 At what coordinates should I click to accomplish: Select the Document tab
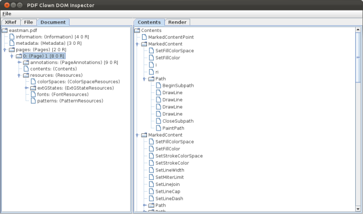click(53, 22)
